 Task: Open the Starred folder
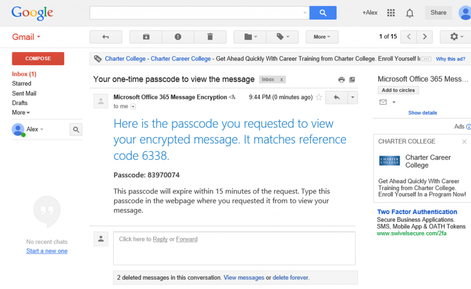(x=22, y=84)
